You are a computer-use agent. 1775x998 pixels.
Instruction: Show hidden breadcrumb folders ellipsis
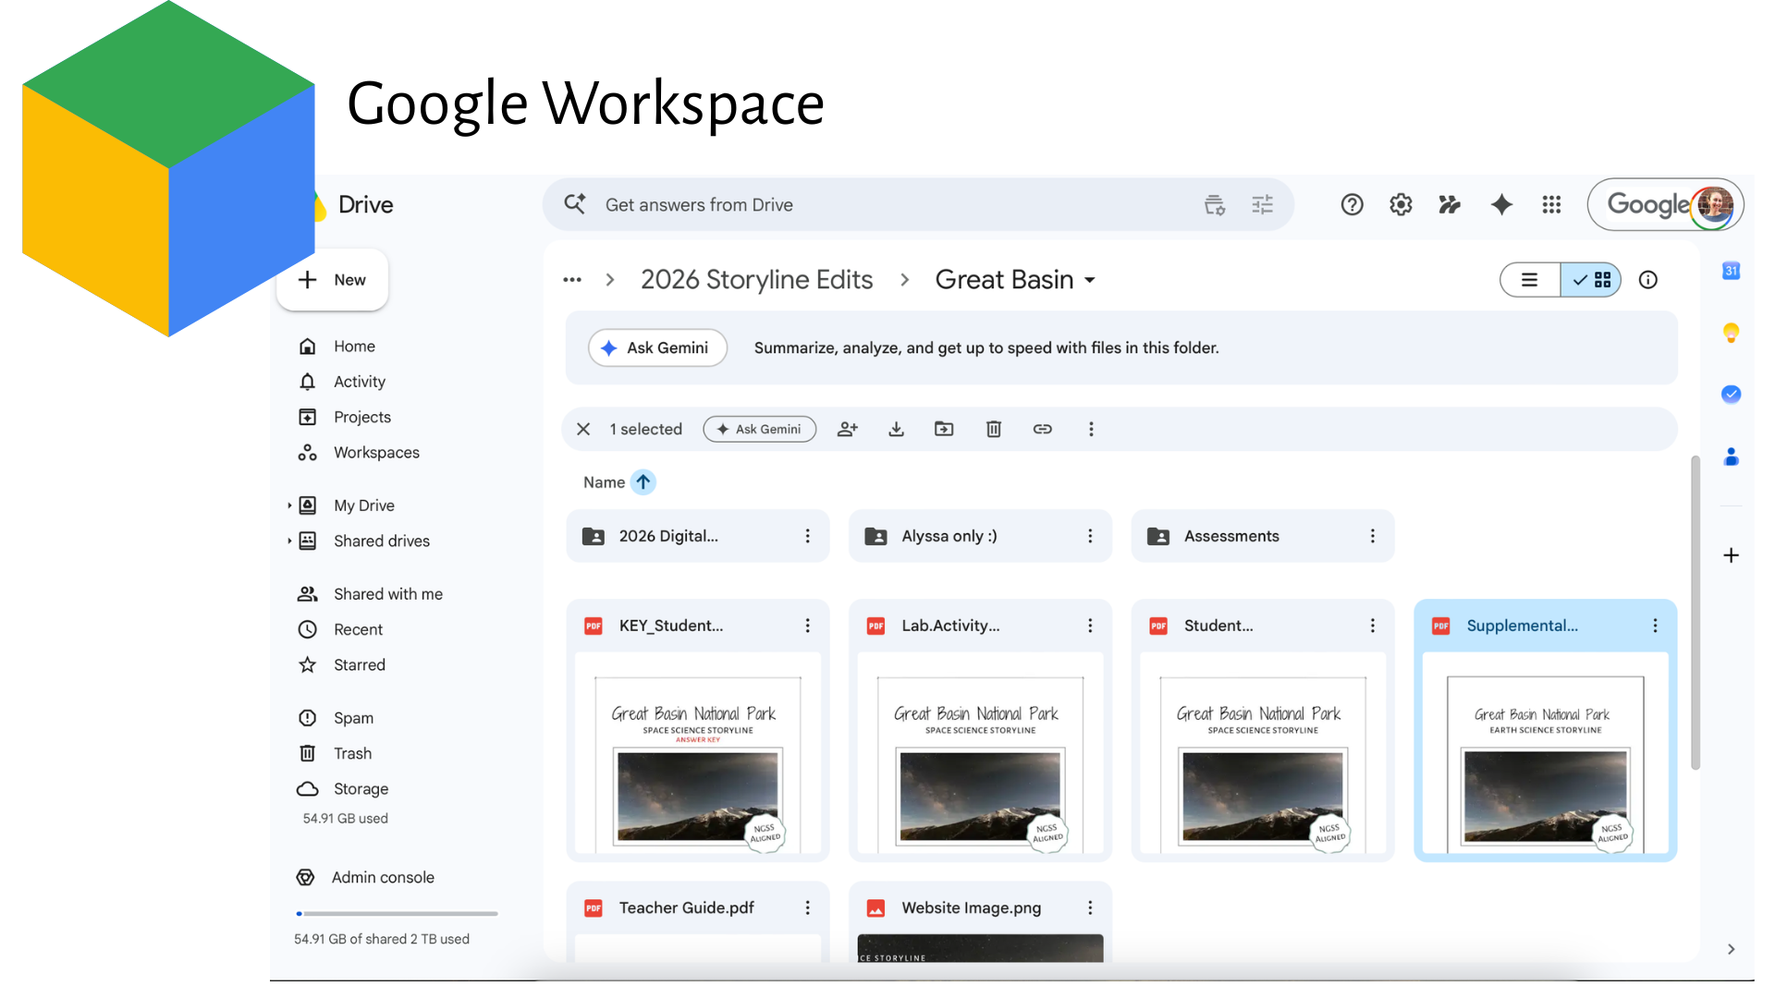[x=572, y=280]
